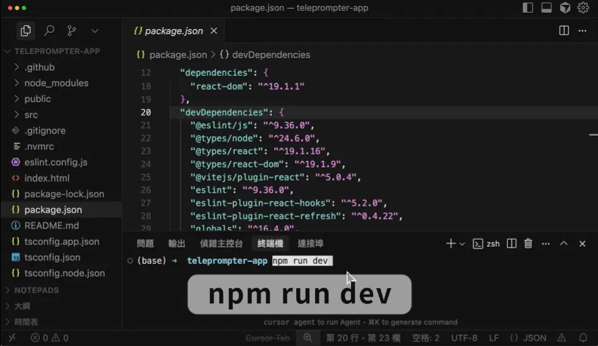This screenshot has height=346, width=598.
Task: Kill terminal with the trash icon
Action: [x=528, y=243]
